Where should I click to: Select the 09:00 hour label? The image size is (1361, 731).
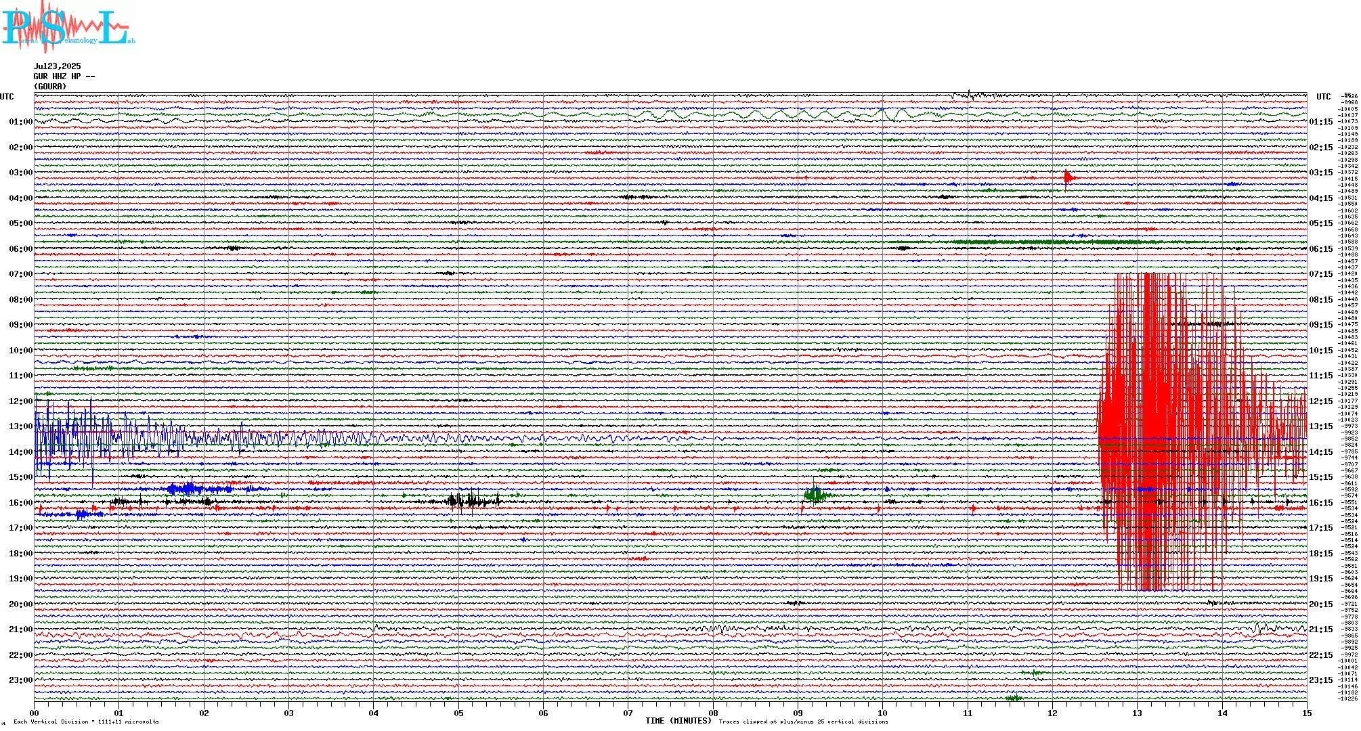[20, 325]
